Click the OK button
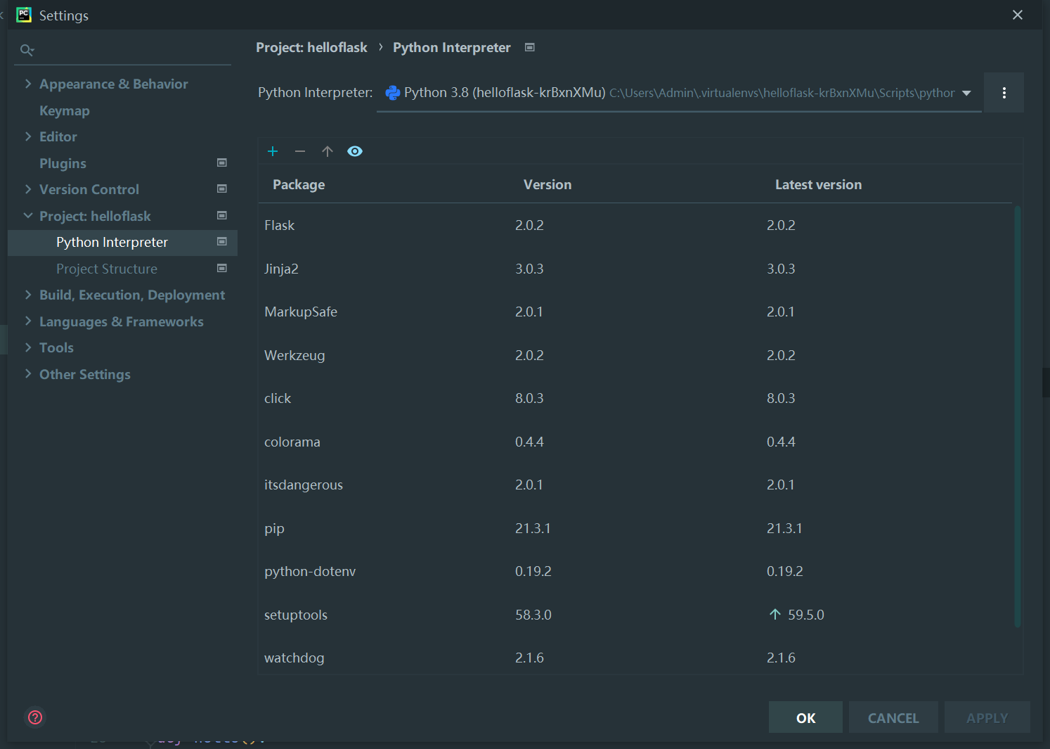 [805, 717]
